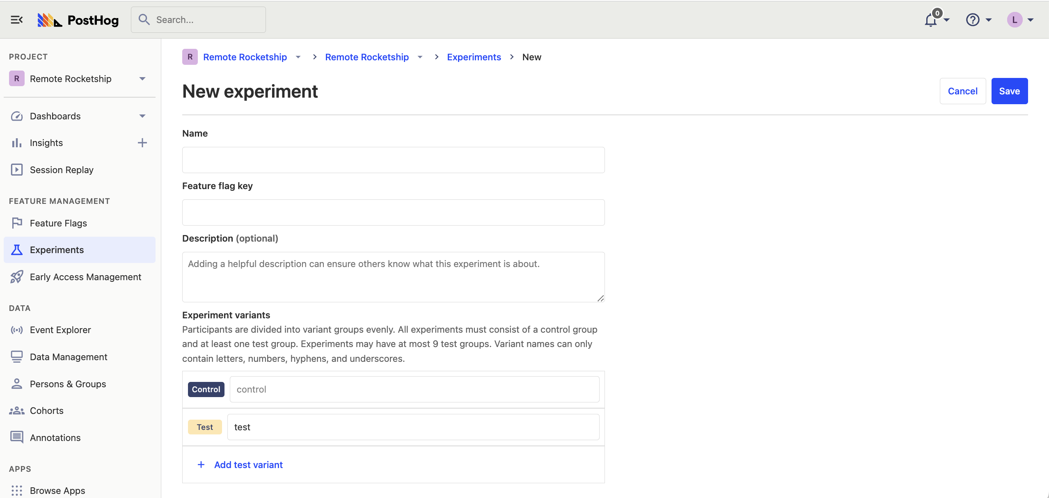The image size is (1049, 498).
Task: Open the Dashboards section icon
Action: [x=16, y=116]
